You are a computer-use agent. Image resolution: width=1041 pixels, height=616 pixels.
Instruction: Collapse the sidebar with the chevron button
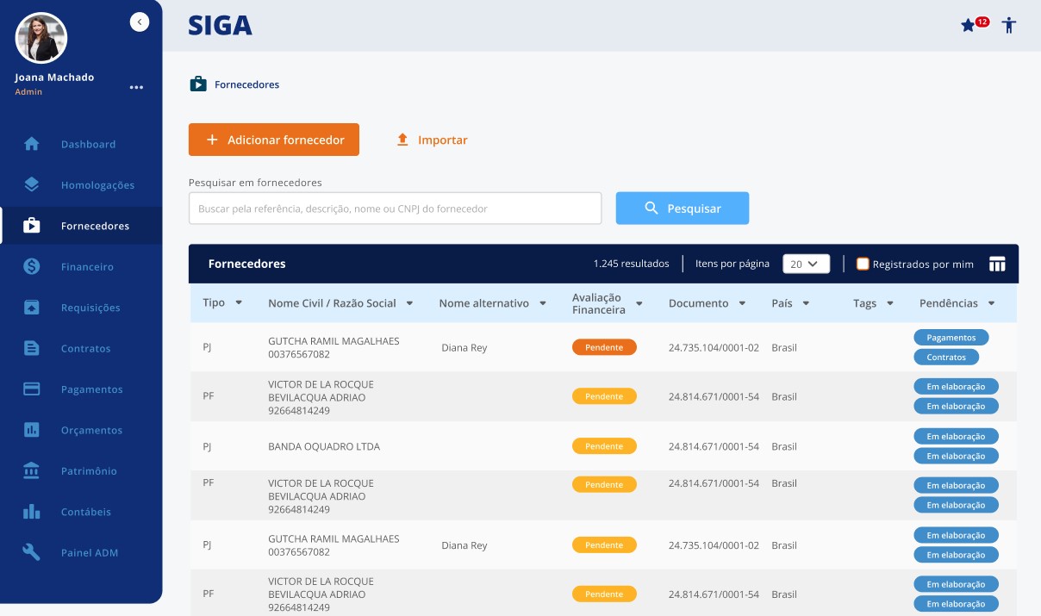140,21
